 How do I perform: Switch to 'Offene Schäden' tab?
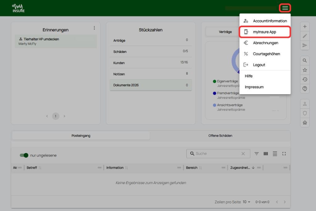(220, 136)
